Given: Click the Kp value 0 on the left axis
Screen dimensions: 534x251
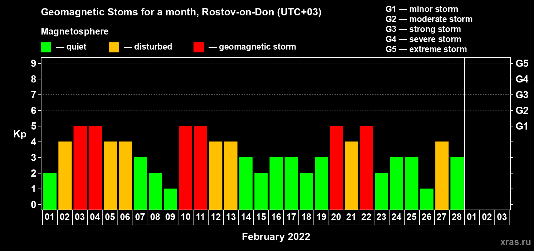Looking at the screenshot, I should [34, 205].
